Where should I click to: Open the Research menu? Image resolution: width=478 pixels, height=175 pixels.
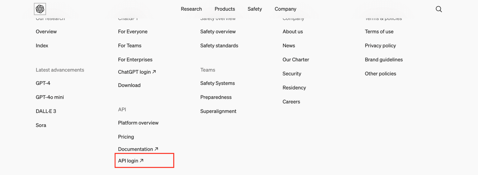[191, 9]
